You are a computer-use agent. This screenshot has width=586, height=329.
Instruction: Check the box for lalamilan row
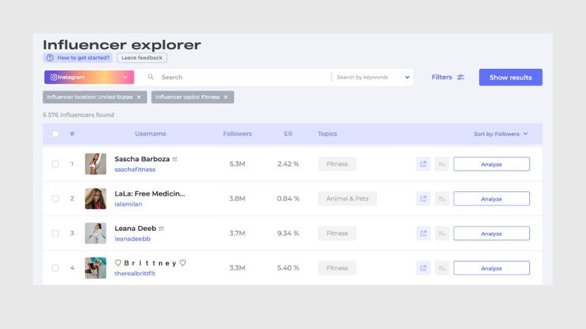tap(56, 199)
